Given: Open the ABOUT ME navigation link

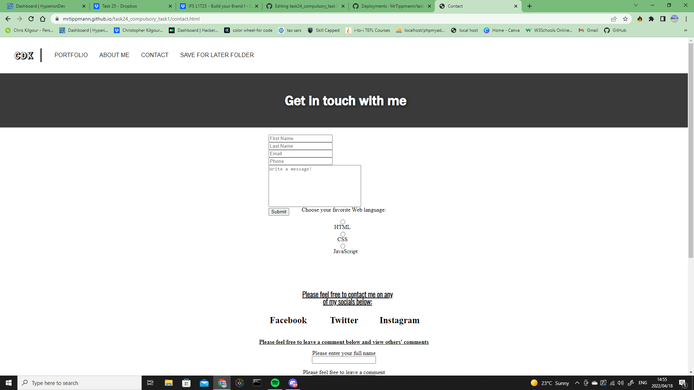Looking at the screenshot, I should [x=114, y=55].
